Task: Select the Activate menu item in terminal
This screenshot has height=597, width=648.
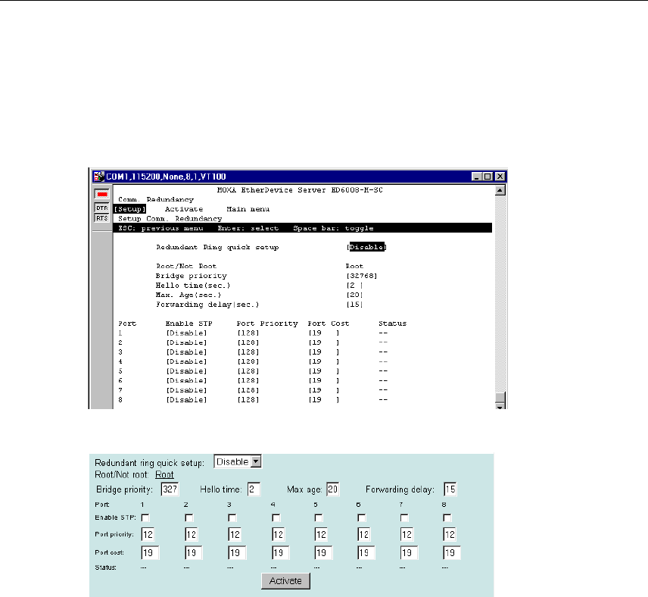Action: (x=184, y=209)
